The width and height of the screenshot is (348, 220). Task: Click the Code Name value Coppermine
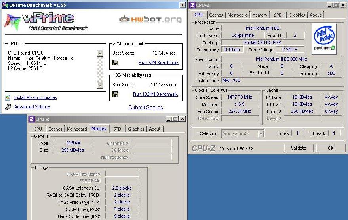coord(243,35)
